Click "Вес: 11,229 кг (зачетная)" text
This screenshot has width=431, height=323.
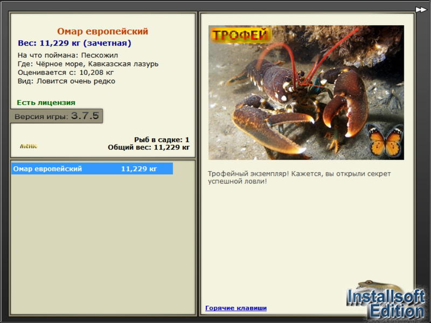(74, 43)
